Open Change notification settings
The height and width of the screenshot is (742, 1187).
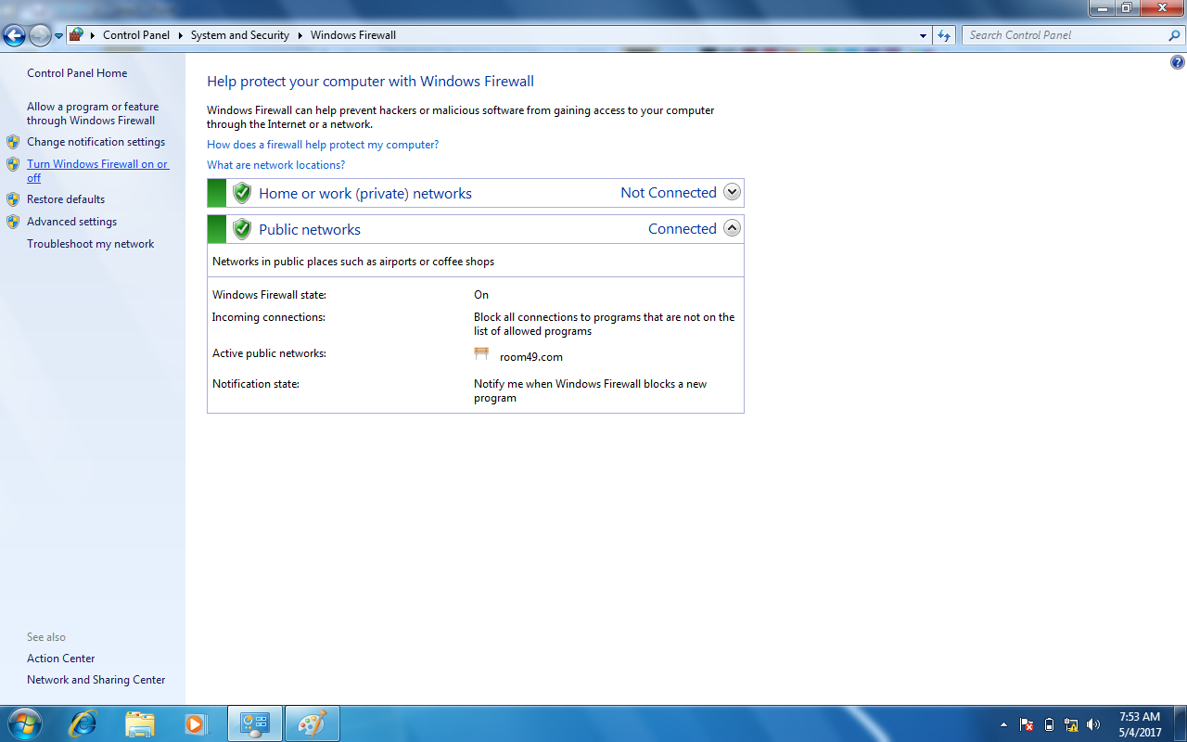click(96, 142)
